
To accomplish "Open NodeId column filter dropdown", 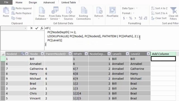I will pyautogui.click(x=27, y=54).
